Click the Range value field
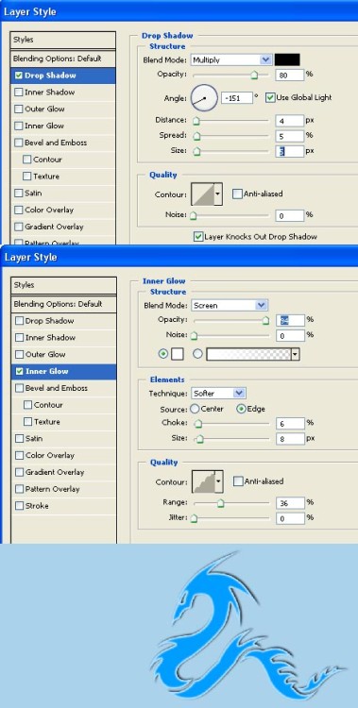Image resolution: width=358 pixels, height=708 pixels. 290,502
